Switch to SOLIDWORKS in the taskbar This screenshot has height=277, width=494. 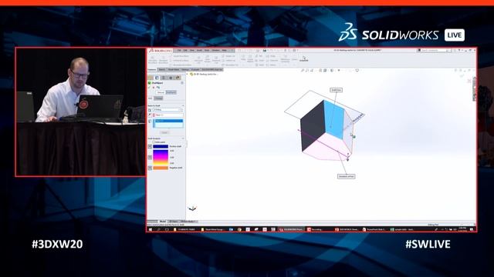[x=292, y=229]
